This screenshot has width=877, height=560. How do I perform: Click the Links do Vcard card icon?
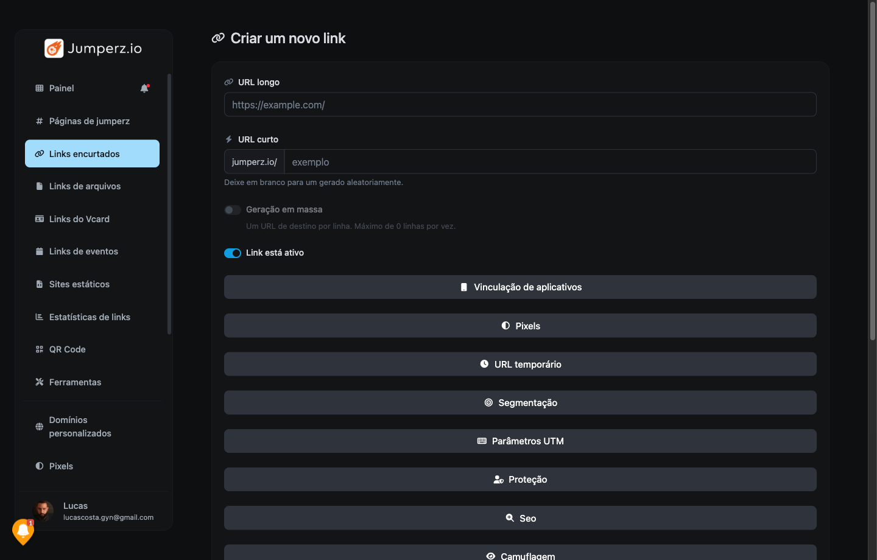point(40,219)
